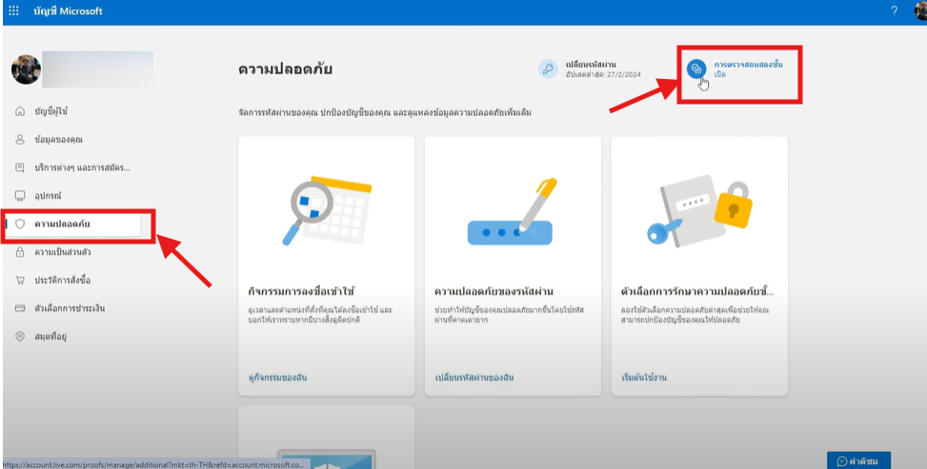Open ตัวเลือกการชำระเงิน in the sidebar
Screen dimensions: 927x469
click(x=70, y=309)
